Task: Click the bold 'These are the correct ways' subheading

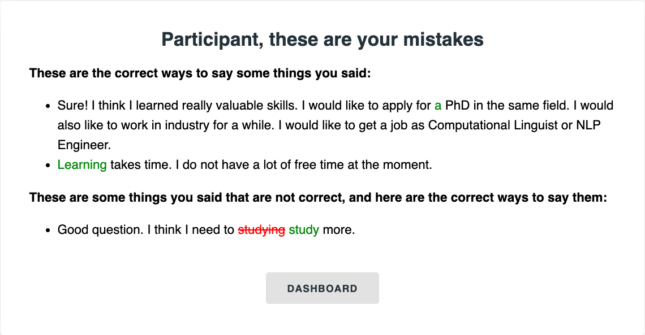Action: 200,73
